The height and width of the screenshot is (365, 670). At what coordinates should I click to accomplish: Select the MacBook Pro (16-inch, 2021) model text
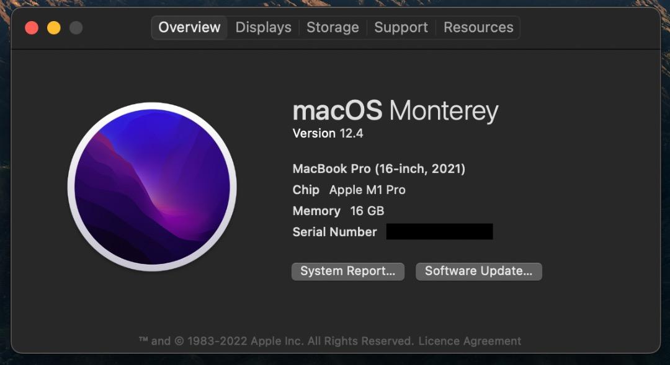pyautogui.click(x=378, y=169)
